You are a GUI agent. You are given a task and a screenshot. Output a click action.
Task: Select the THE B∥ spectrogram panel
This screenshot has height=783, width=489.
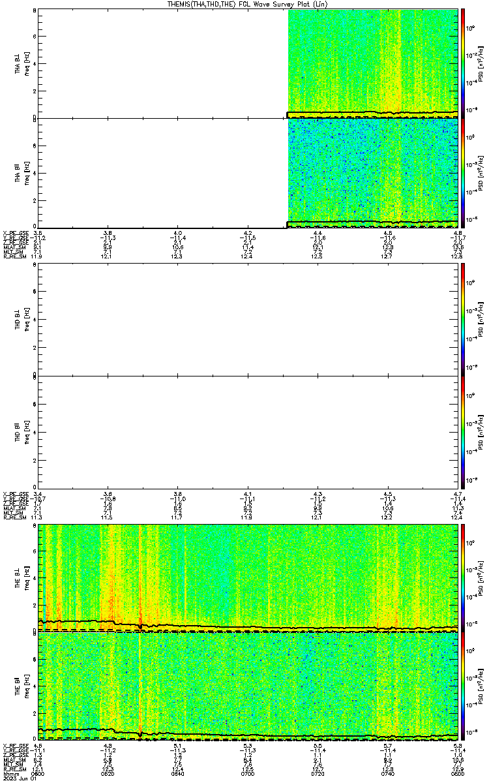point(248,686)
